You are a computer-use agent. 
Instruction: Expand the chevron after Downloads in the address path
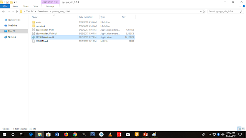coord(50,11)
